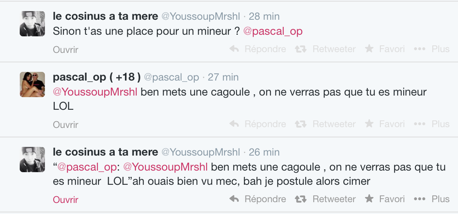Click @YoussoupMrshl mention in pascal_op's reply
This screenshot has width=458, height=214.
[x=95, y=92]
